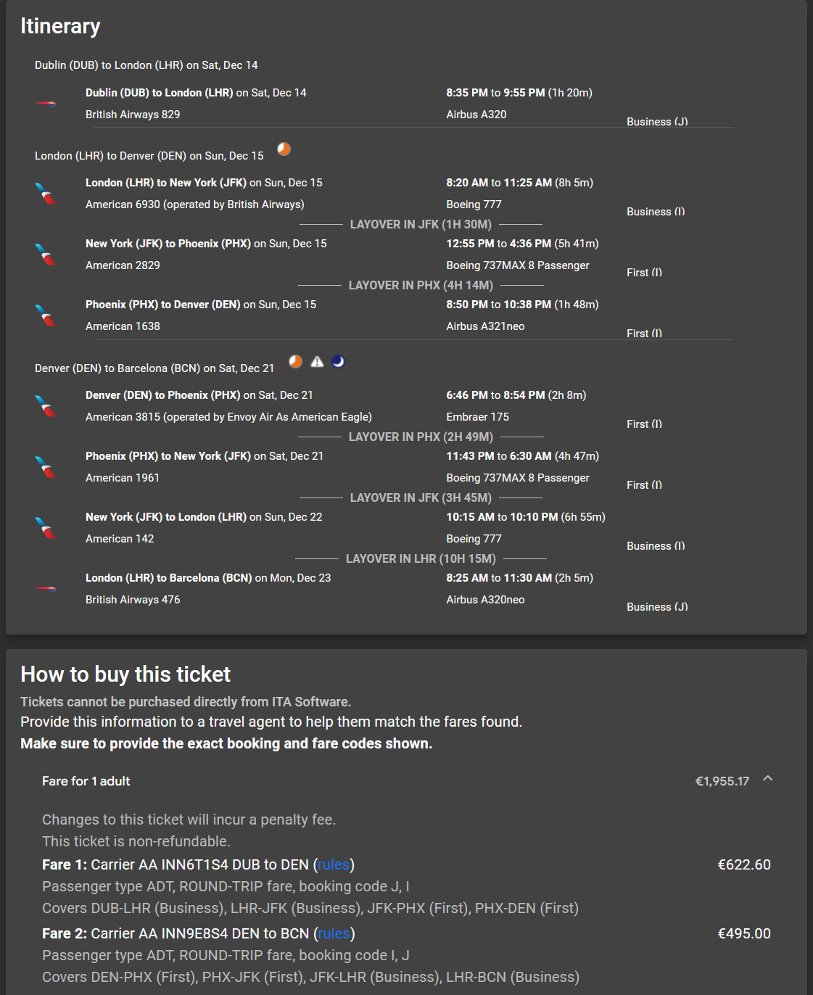
Task: Click the American Airlines logo for flight 1961
Action: click(x=46, y=467)
